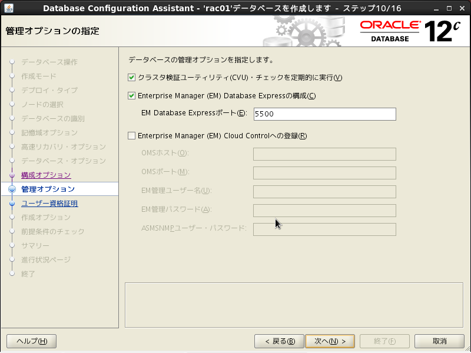This screenshot has width=471, height=353.
Task: Click the empty message area at bottom
Action: [294, 305]
